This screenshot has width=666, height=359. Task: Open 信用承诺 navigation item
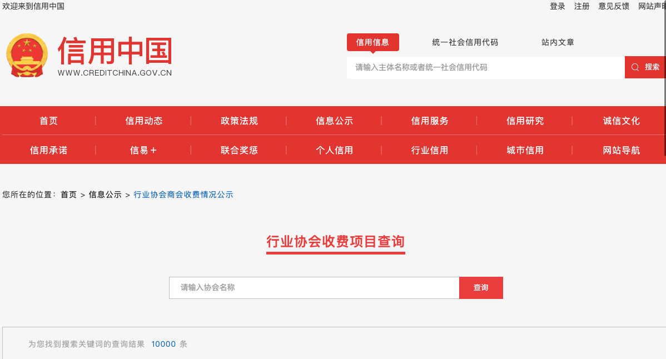click(x=48, y=150)
